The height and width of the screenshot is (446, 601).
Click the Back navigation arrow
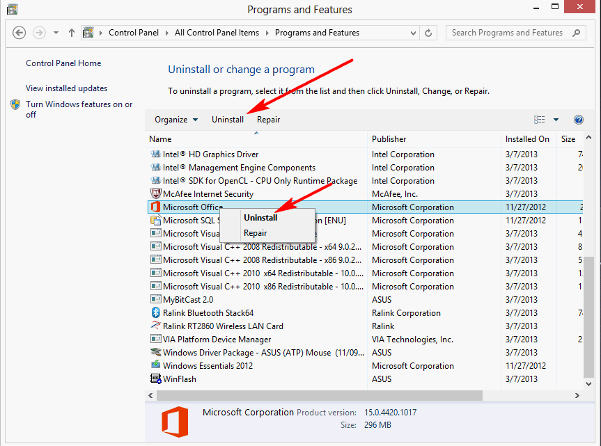point(19,33)
